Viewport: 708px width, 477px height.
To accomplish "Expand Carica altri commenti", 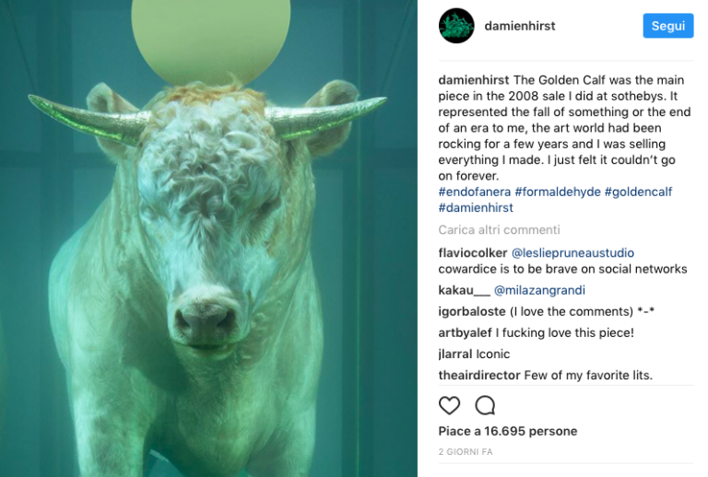I will click(499, 230).
